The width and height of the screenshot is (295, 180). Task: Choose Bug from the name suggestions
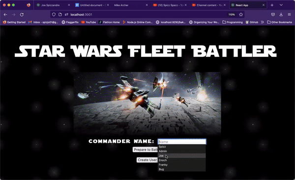(x=181, y=169)
